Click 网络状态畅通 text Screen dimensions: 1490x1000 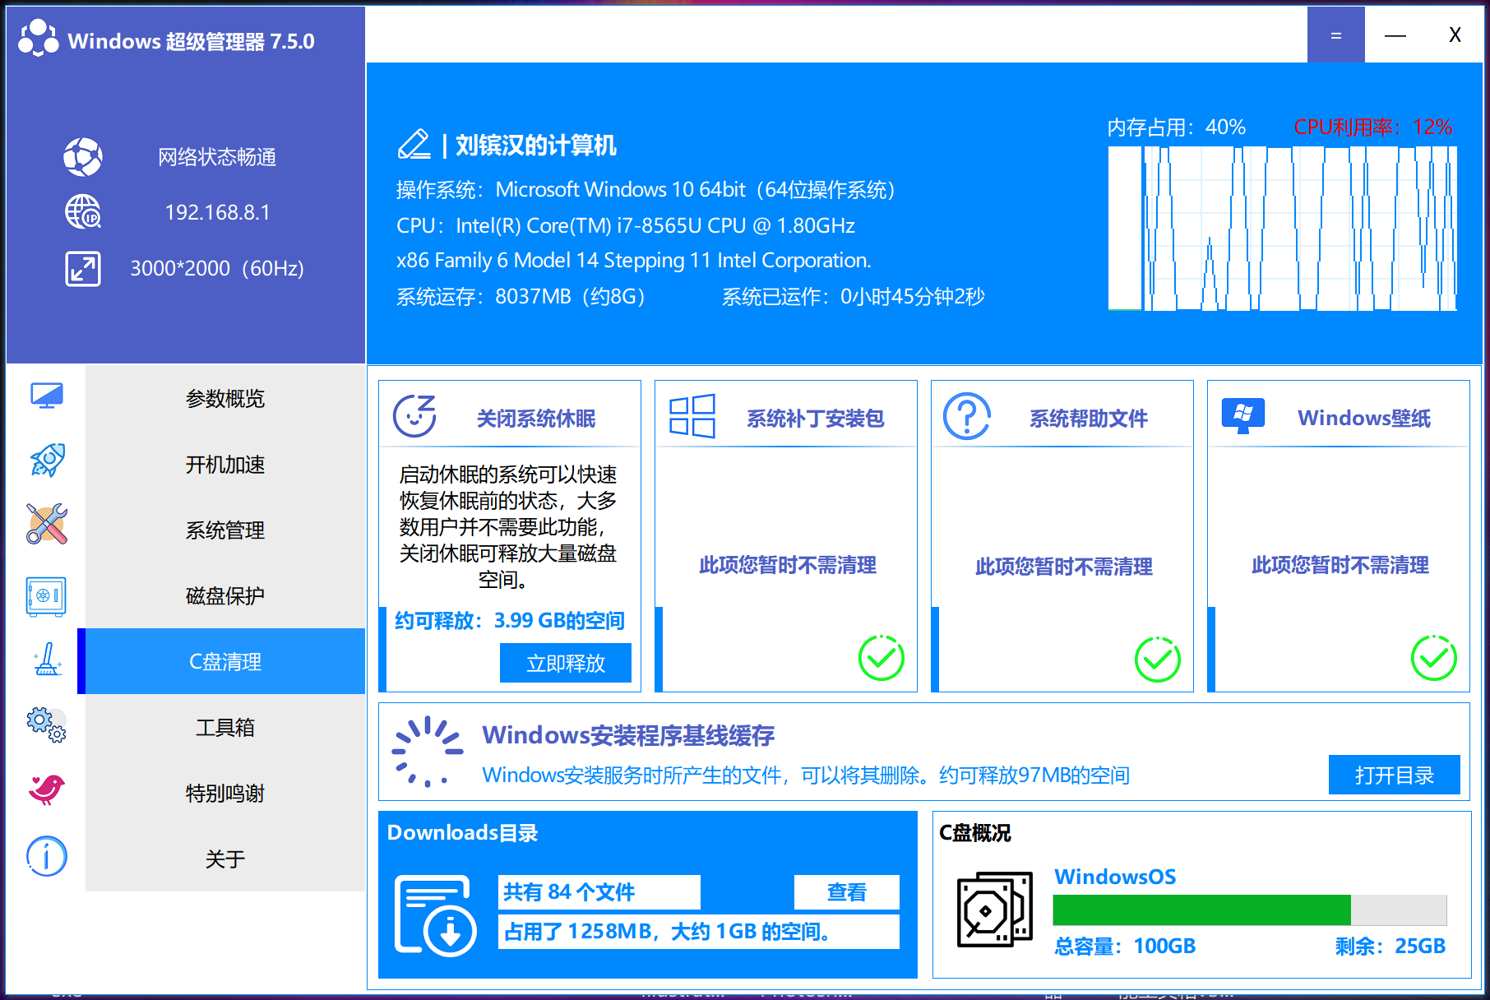217,157
